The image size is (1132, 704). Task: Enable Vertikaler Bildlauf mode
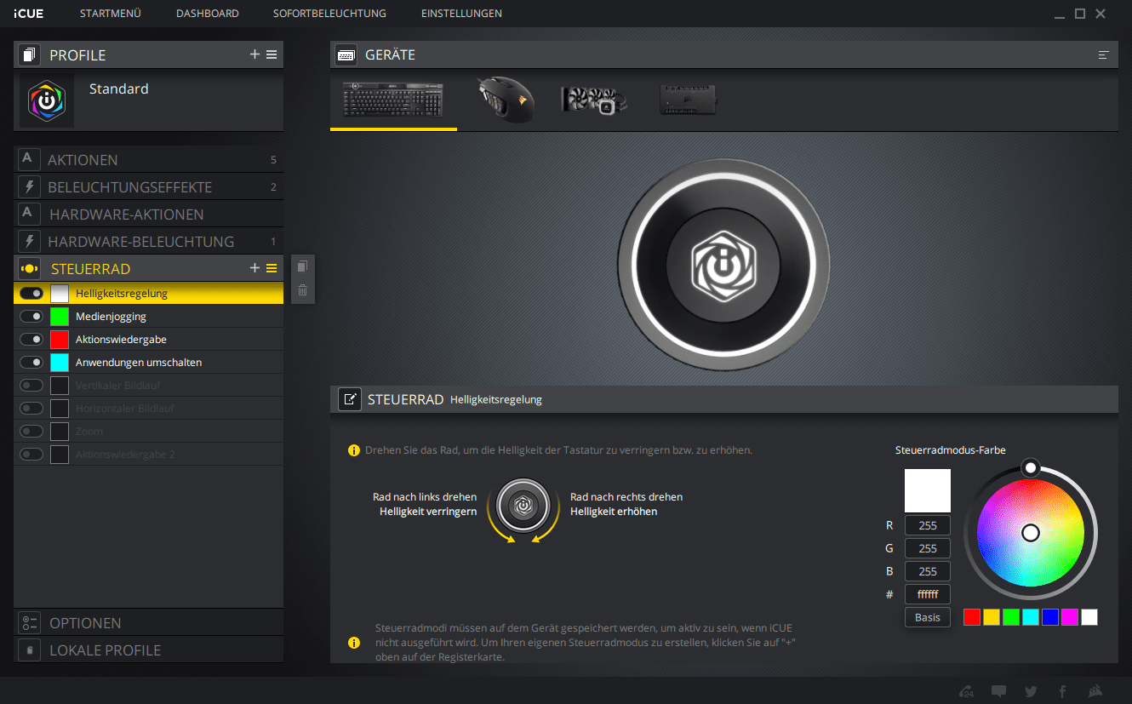[31, 385]
